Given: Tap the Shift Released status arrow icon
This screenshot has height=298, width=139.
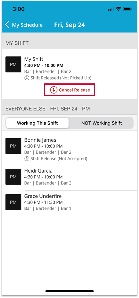Looking at the screenshot, I should tap(27, 78).
